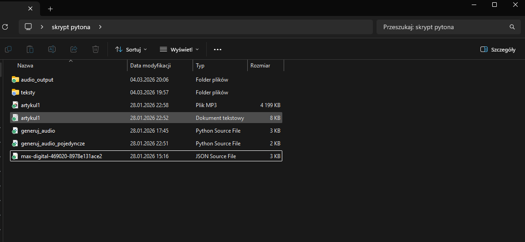
Task: Click the Share icon in toolbar
Action: point(74,49)
